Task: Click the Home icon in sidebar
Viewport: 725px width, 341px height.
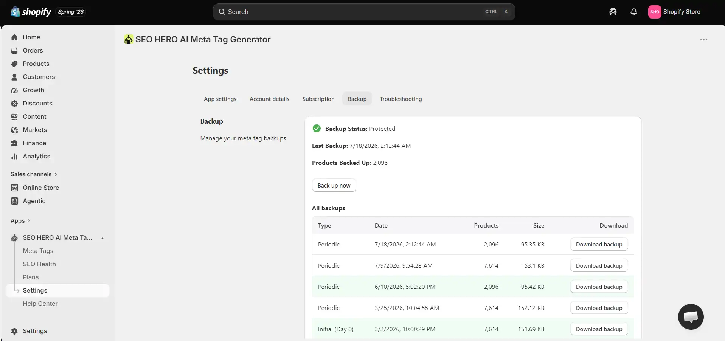Action: 14,37
